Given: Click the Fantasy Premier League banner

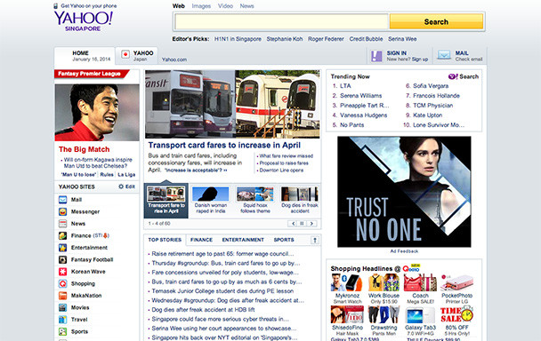Looking at the screenshot, I should (x=92, y=74).
